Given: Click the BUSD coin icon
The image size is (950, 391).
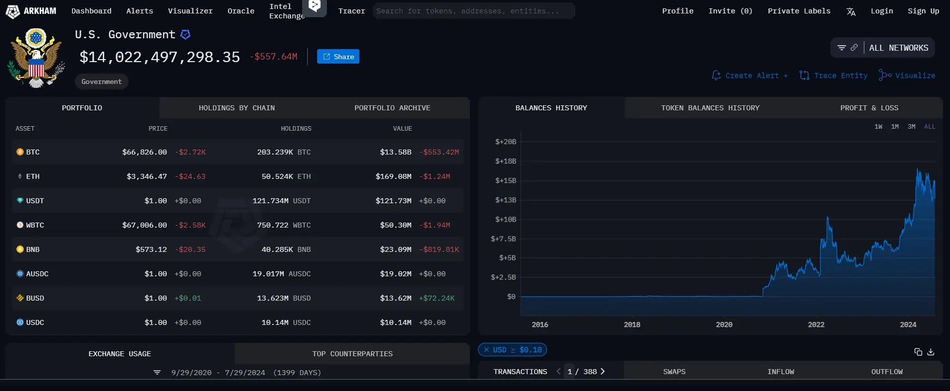Looking at the screenshot, I should click(20, 298).
